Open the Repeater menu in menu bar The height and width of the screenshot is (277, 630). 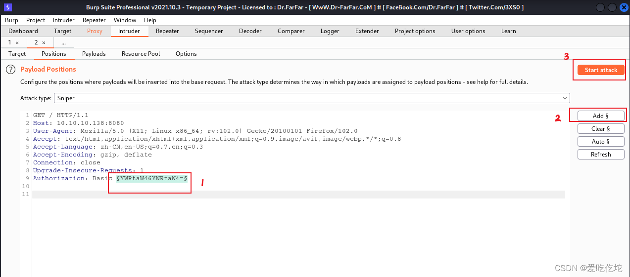click(x=94, y=20)
